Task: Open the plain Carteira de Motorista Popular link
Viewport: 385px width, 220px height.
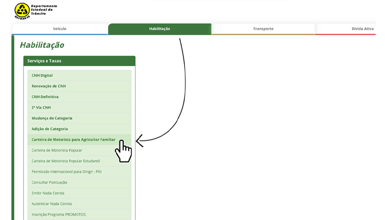Action: tap(79, 150)
